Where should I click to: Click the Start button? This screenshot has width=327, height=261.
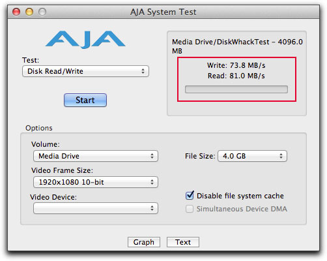click(85, 100)
